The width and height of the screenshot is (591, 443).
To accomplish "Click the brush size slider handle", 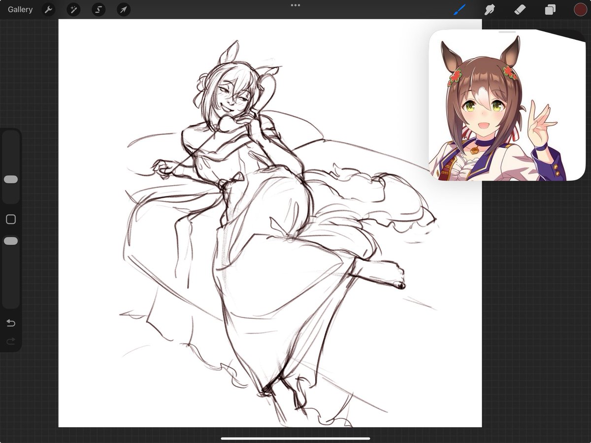I will coord(11,180).
